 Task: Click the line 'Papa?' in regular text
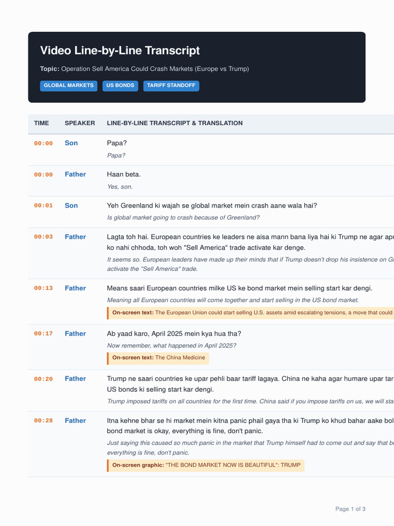[x=117, y=143]
